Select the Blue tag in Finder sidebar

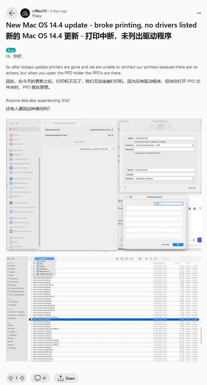(11, 325)
